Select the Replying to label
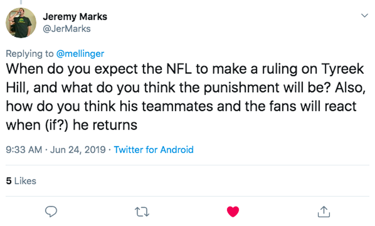The image size is (375, 226). pos(30,54)
